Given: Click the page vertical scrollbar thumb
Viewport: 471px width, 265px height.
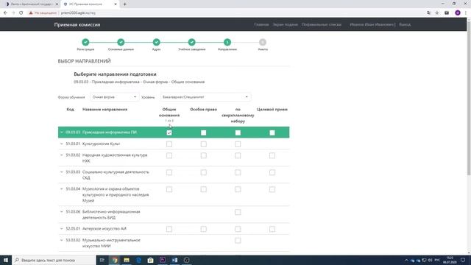Looking at the screenshot, I should click(x=468, y=98).
